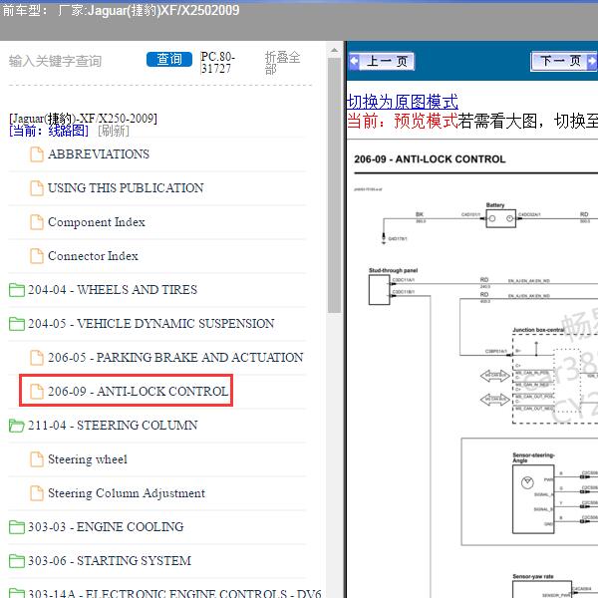Viewport: 598px width, 598px height.
Task: Click the 刷新 refresh link
Action: pyautogui.click(x=114, y=132)
